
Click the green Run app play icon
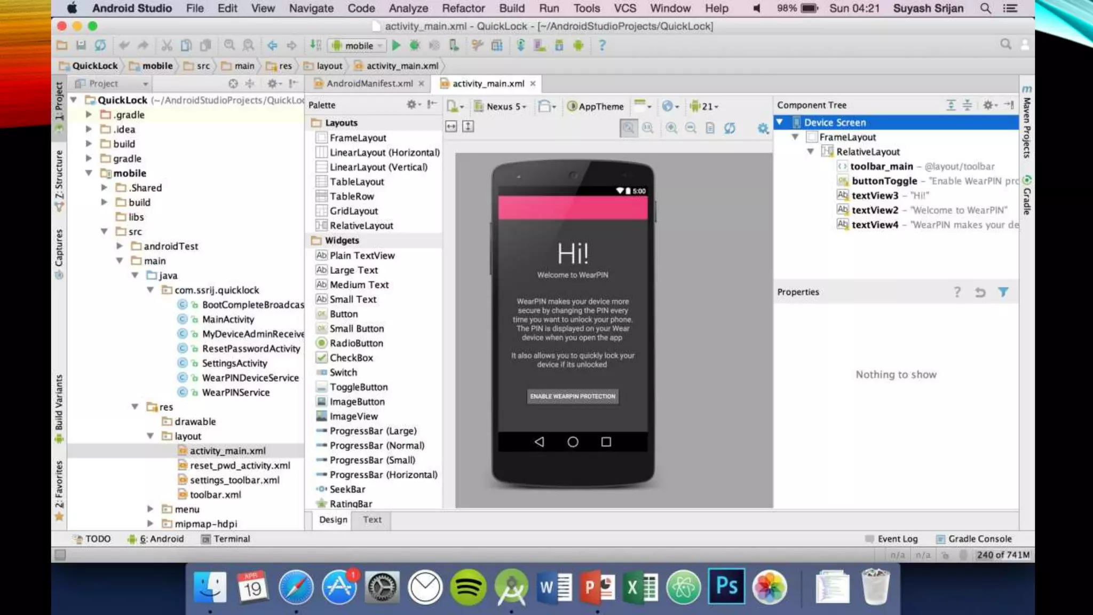[x=396, y=45]
